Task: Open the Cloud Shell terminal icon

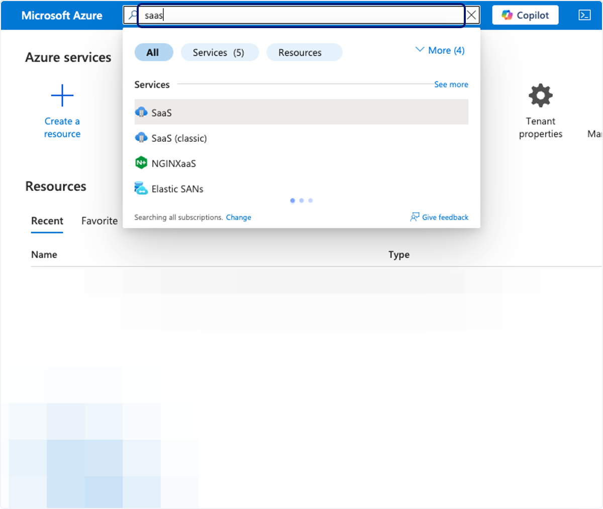Action: (x=584, y=15)
